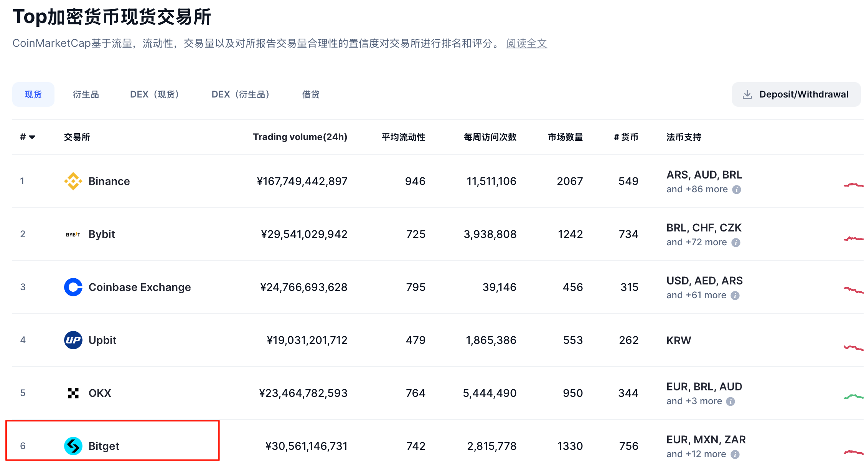864x466 pixels.
Task: Click Coinbase Exchange's red volume sparkline chart
Action: point(854,290)
